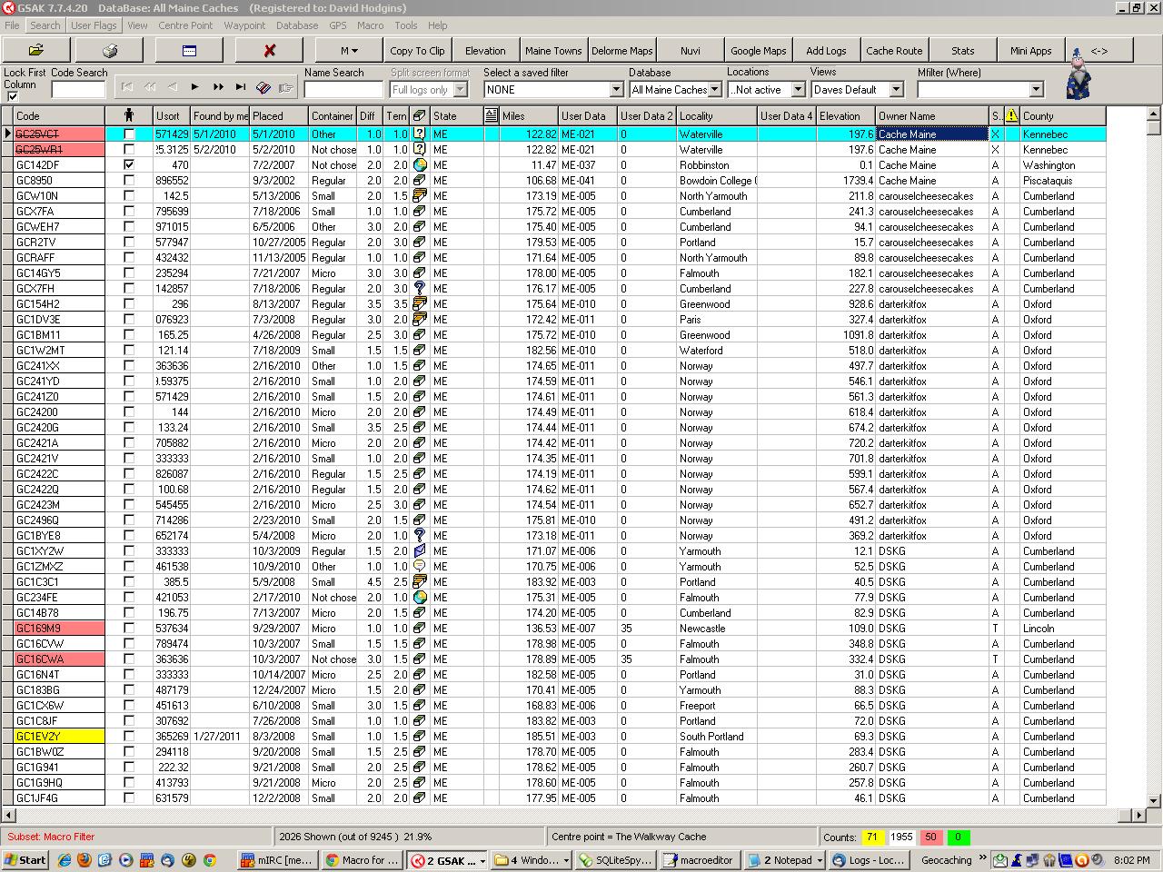Click the blue window form toolbar icon

point(189,51)
